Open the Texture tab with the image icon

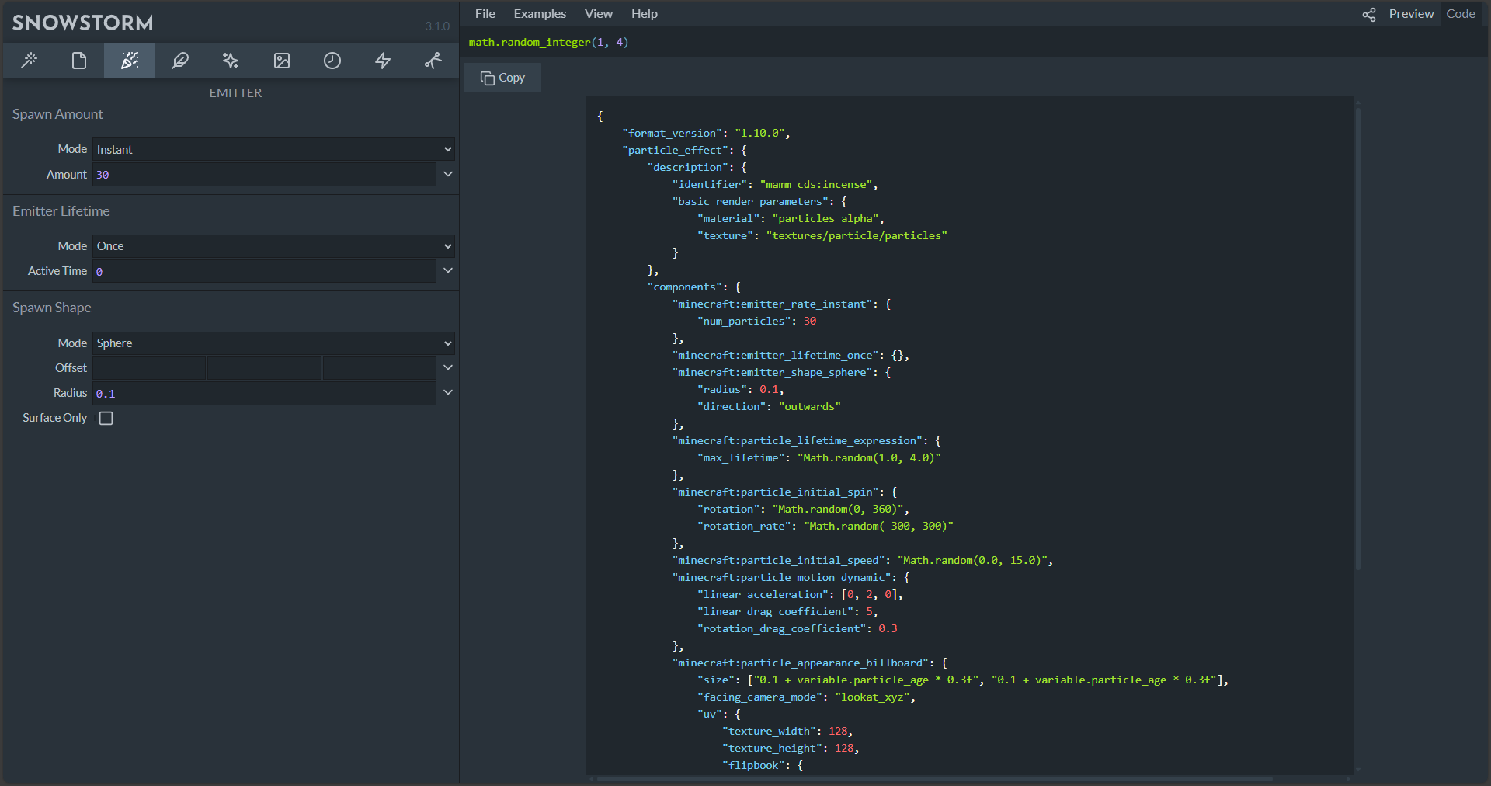[x=282, y=61]
